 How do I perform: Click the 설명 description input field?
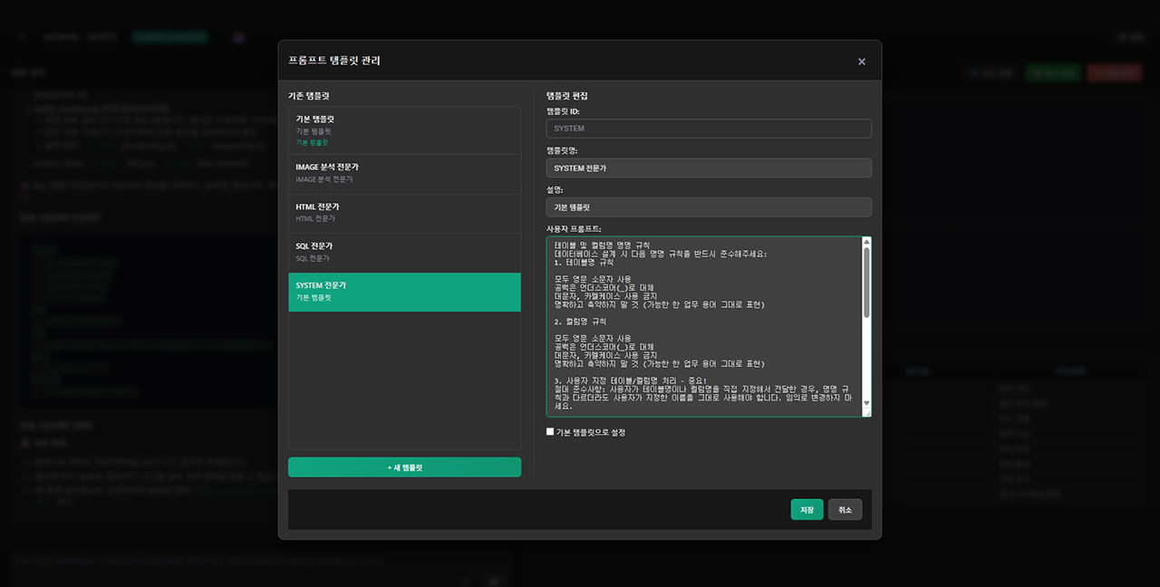point(708,207)
